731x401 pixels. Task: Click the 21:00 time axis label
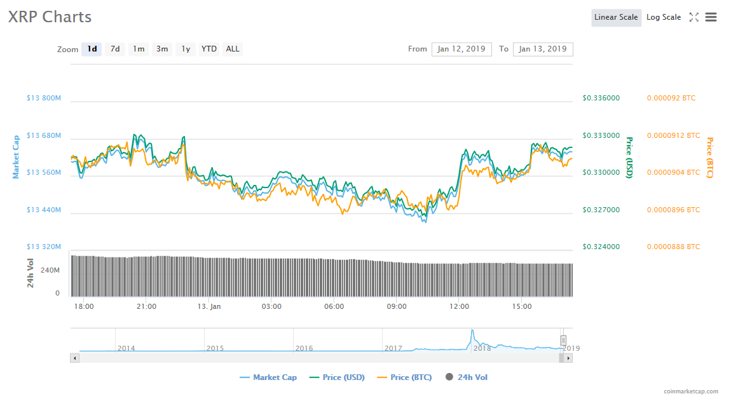(x=146, y=306)
